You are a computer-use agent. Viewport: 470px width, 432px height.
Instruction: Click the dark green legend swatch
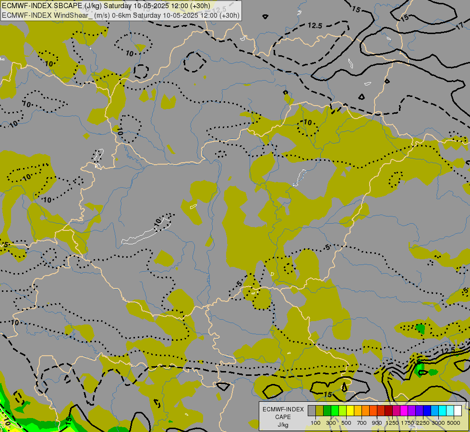pos(327,410)
